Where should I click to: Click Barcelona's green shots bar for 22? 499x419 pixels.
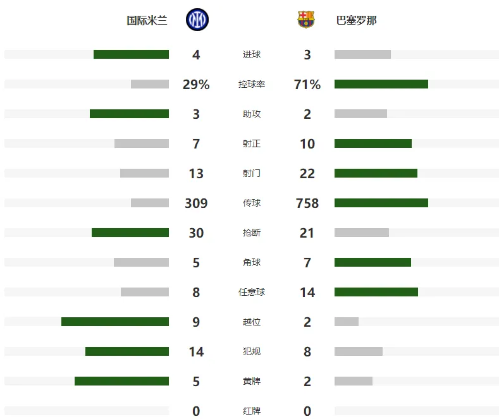tap(376, 173)
